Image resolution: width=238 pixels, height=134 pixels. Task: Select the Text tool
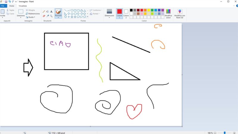[x=51, y=12]
